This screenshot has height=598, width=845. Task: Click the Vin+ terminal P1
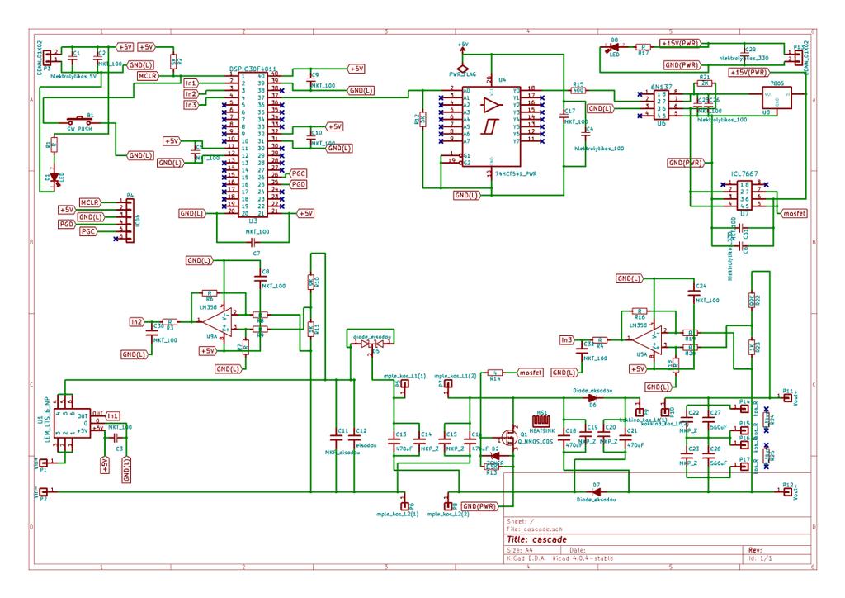tap(44, 463)
